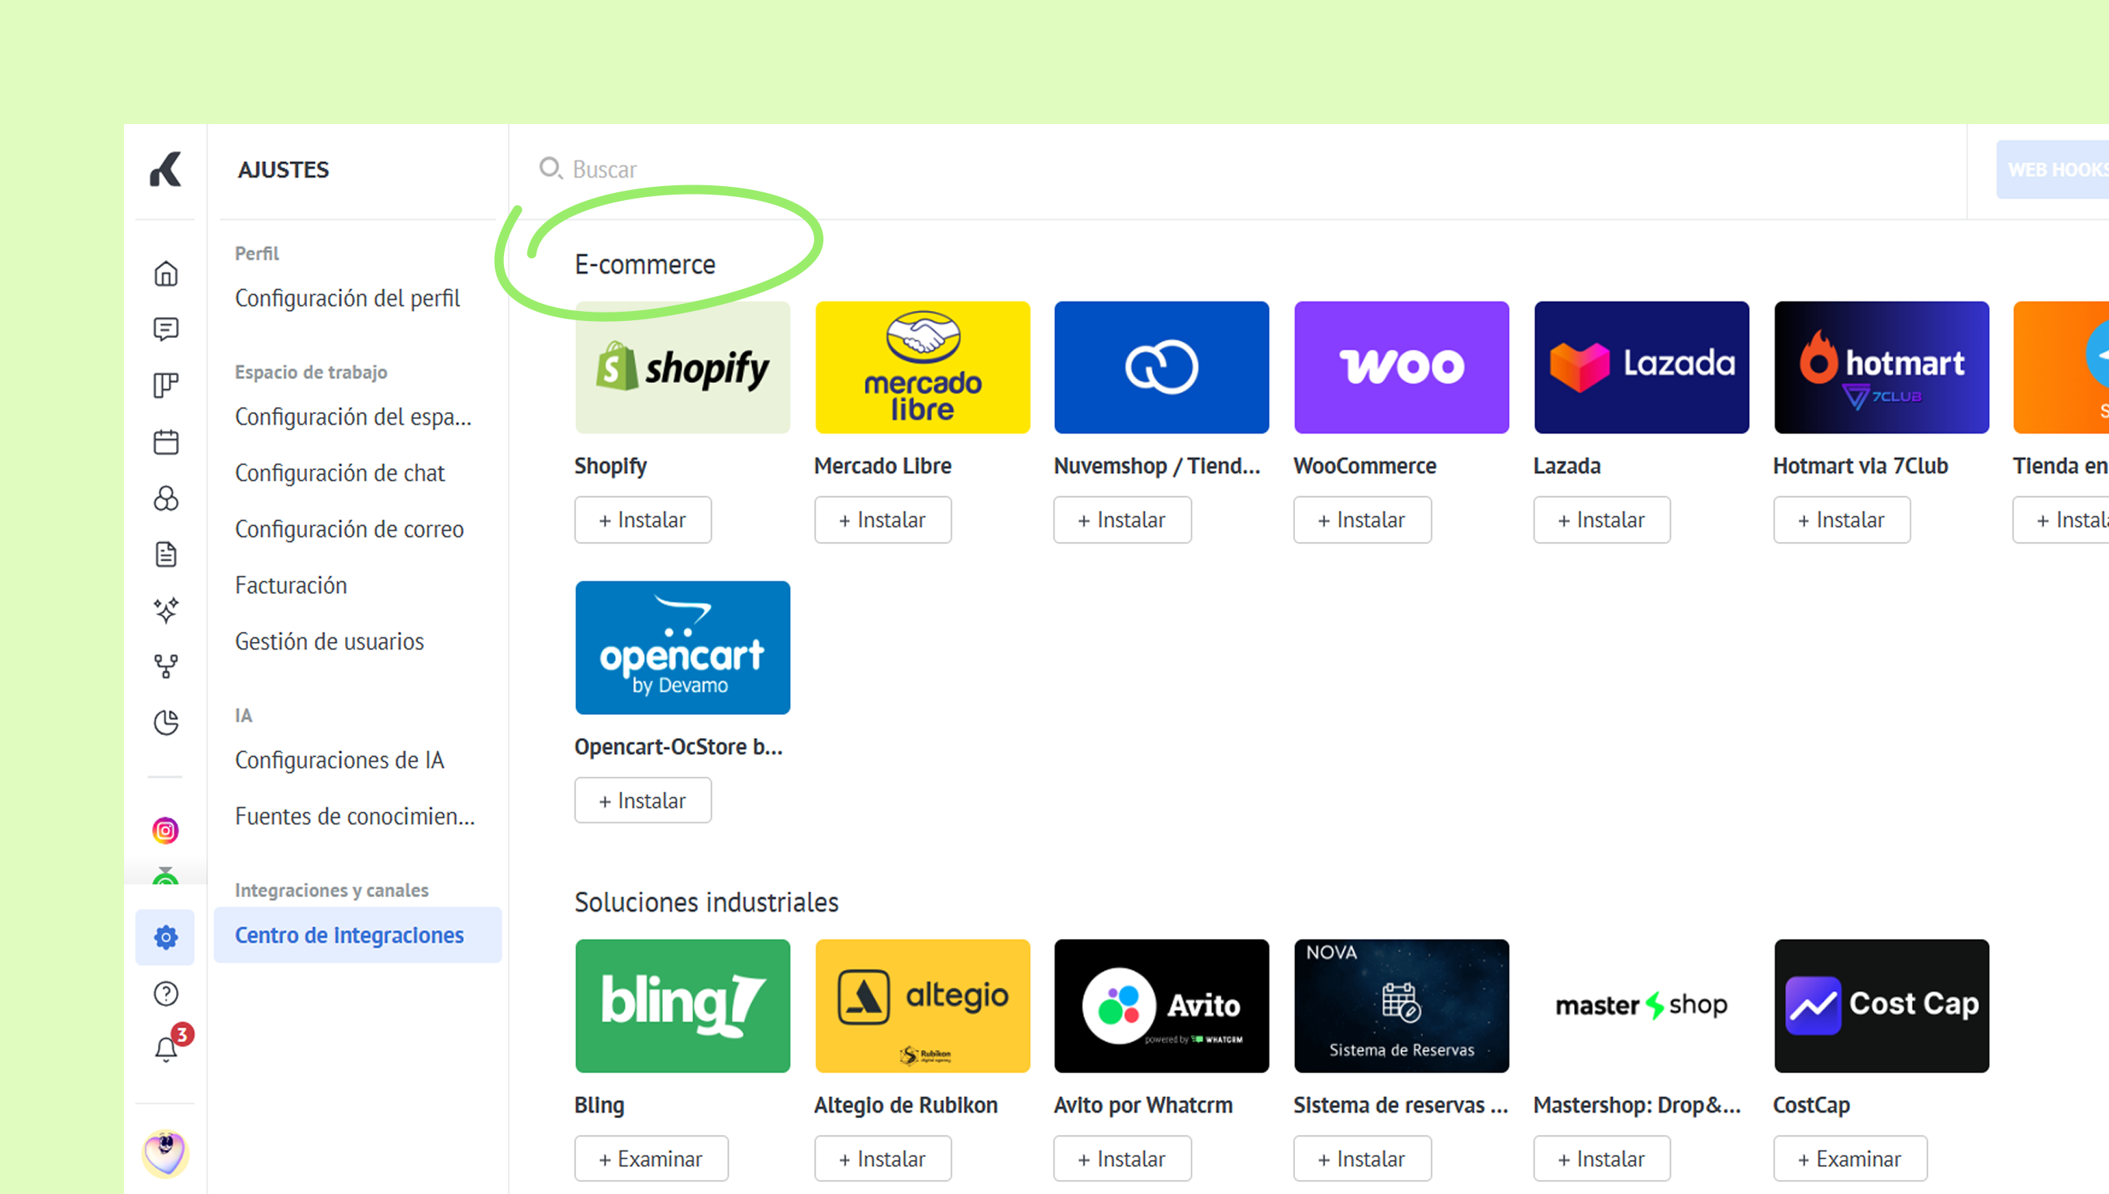
Task: Open the AI sparkles icon
Action: (166, 610)
